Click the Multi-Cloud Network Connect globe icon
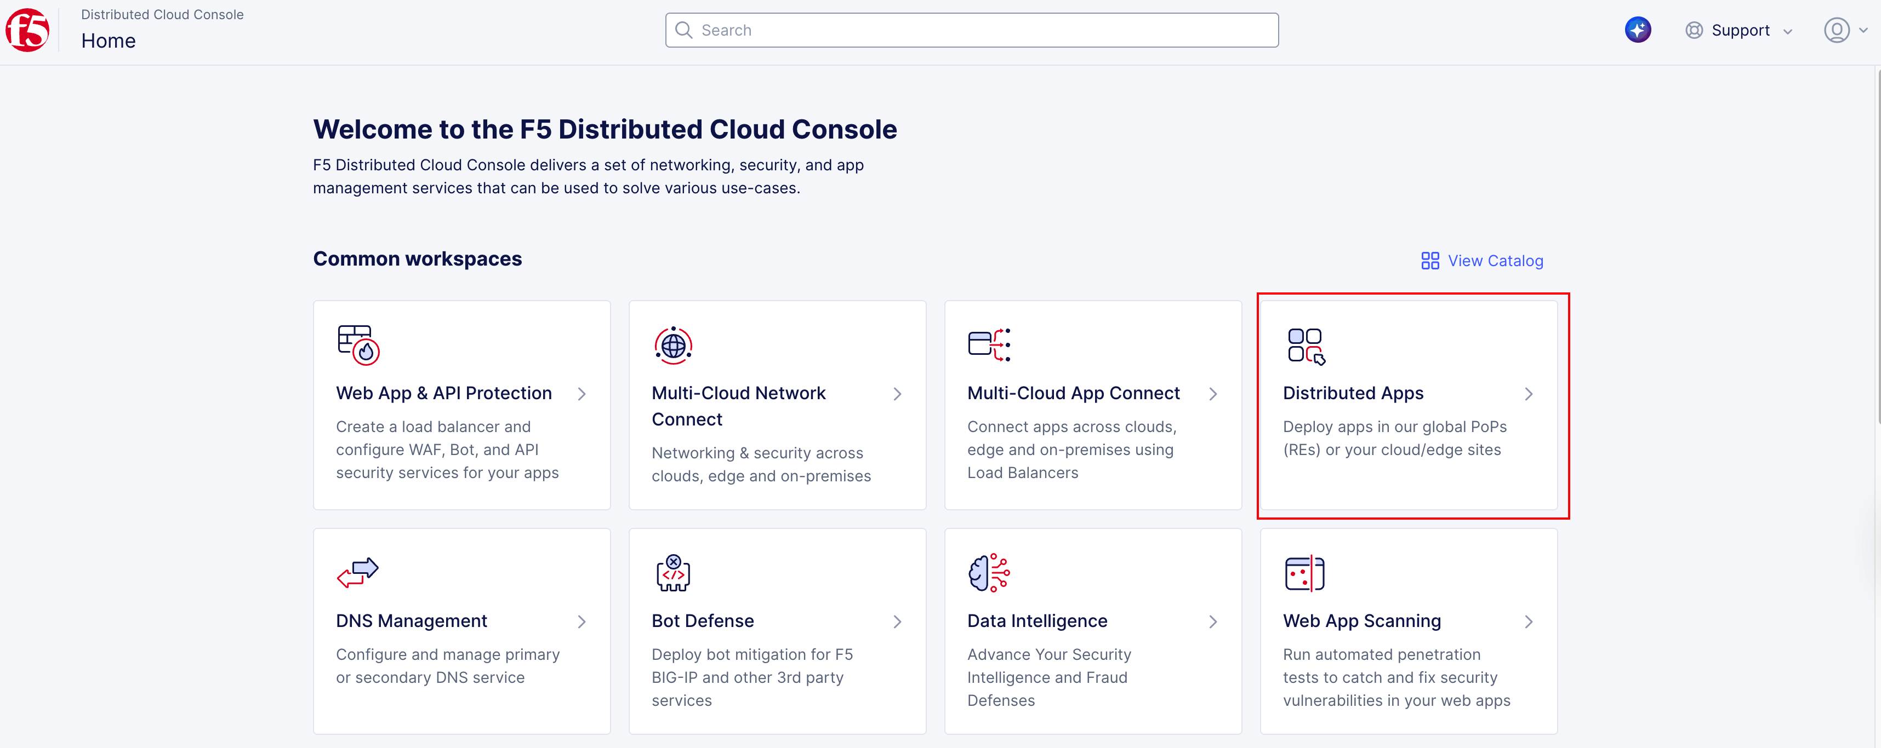1881x748 pixels. point(673,345)
